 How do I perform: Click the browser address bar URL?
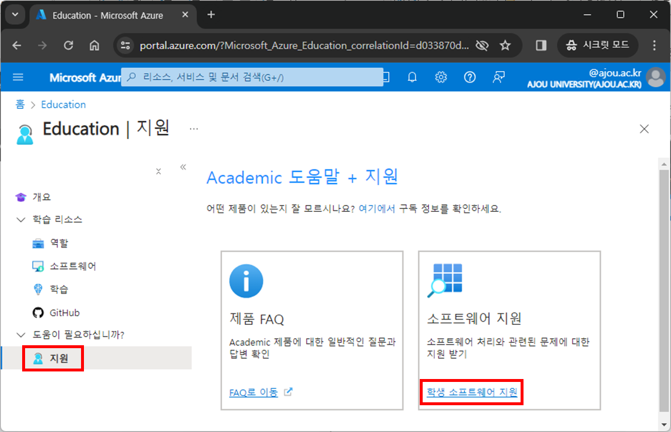(x=304, y=45)
